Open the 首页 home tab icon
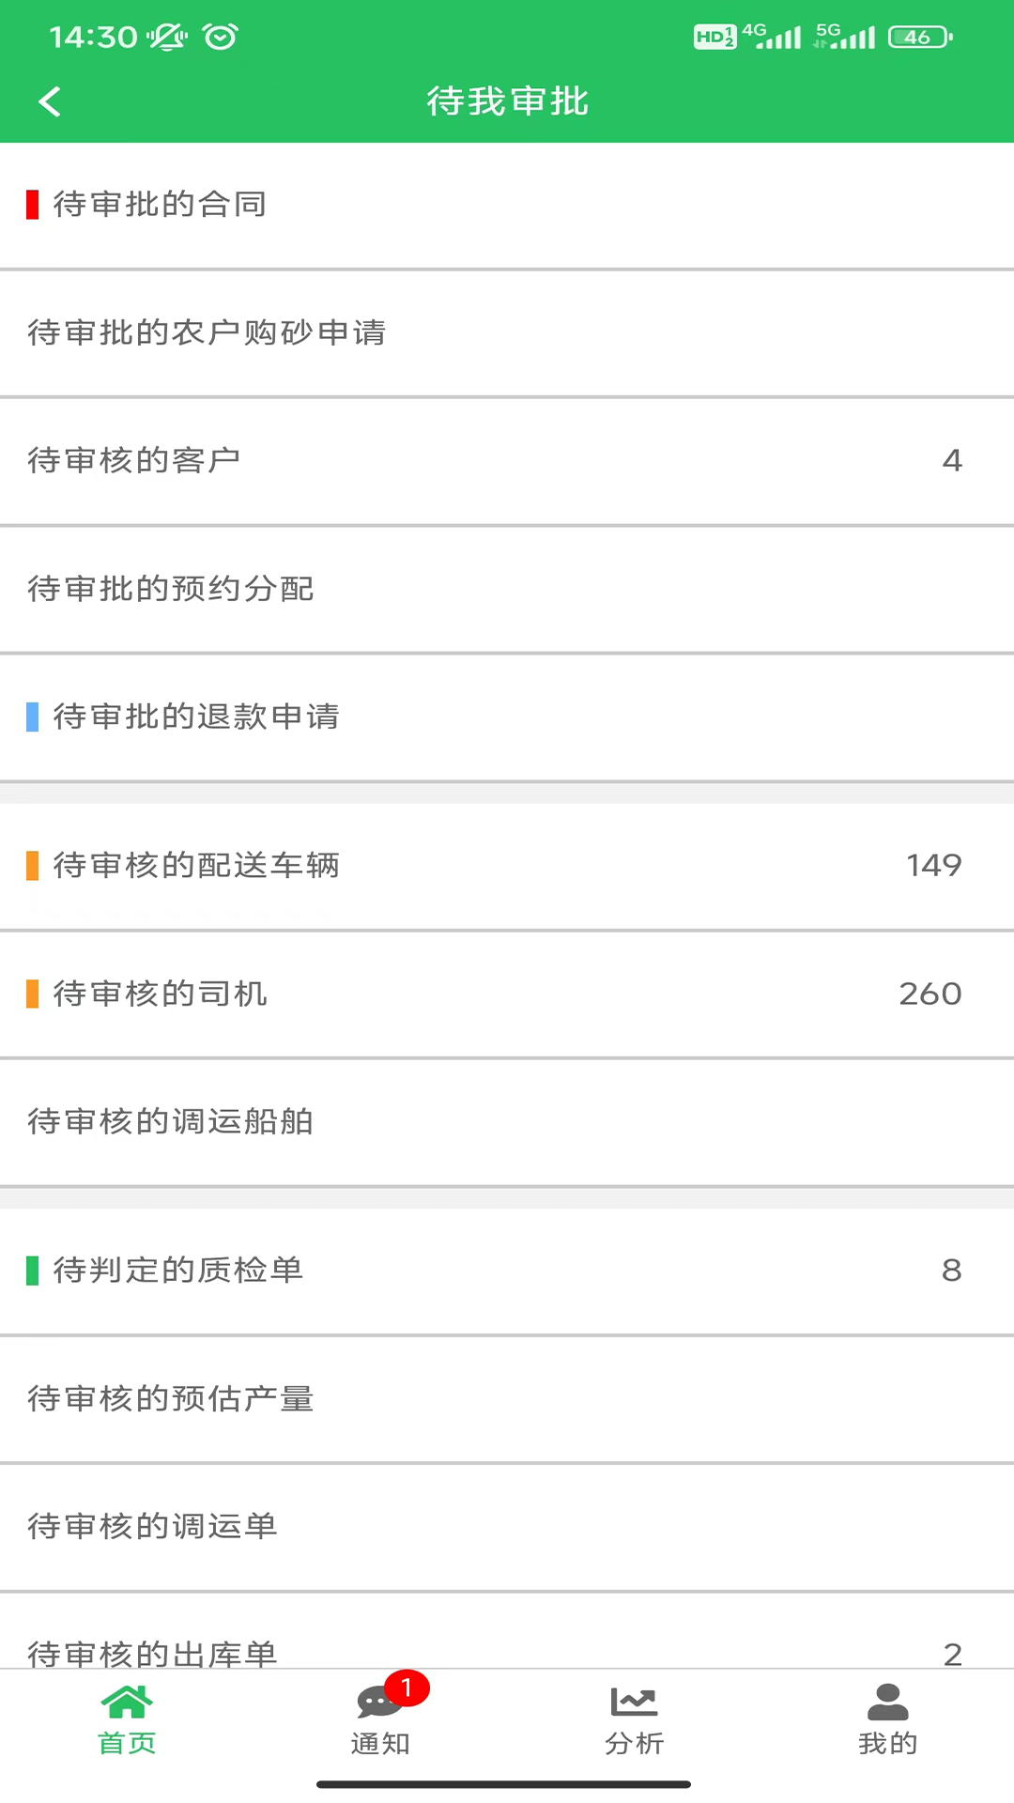Screen dimensions: 1014x1803 pyautogui.click(x=127, y=1702)
